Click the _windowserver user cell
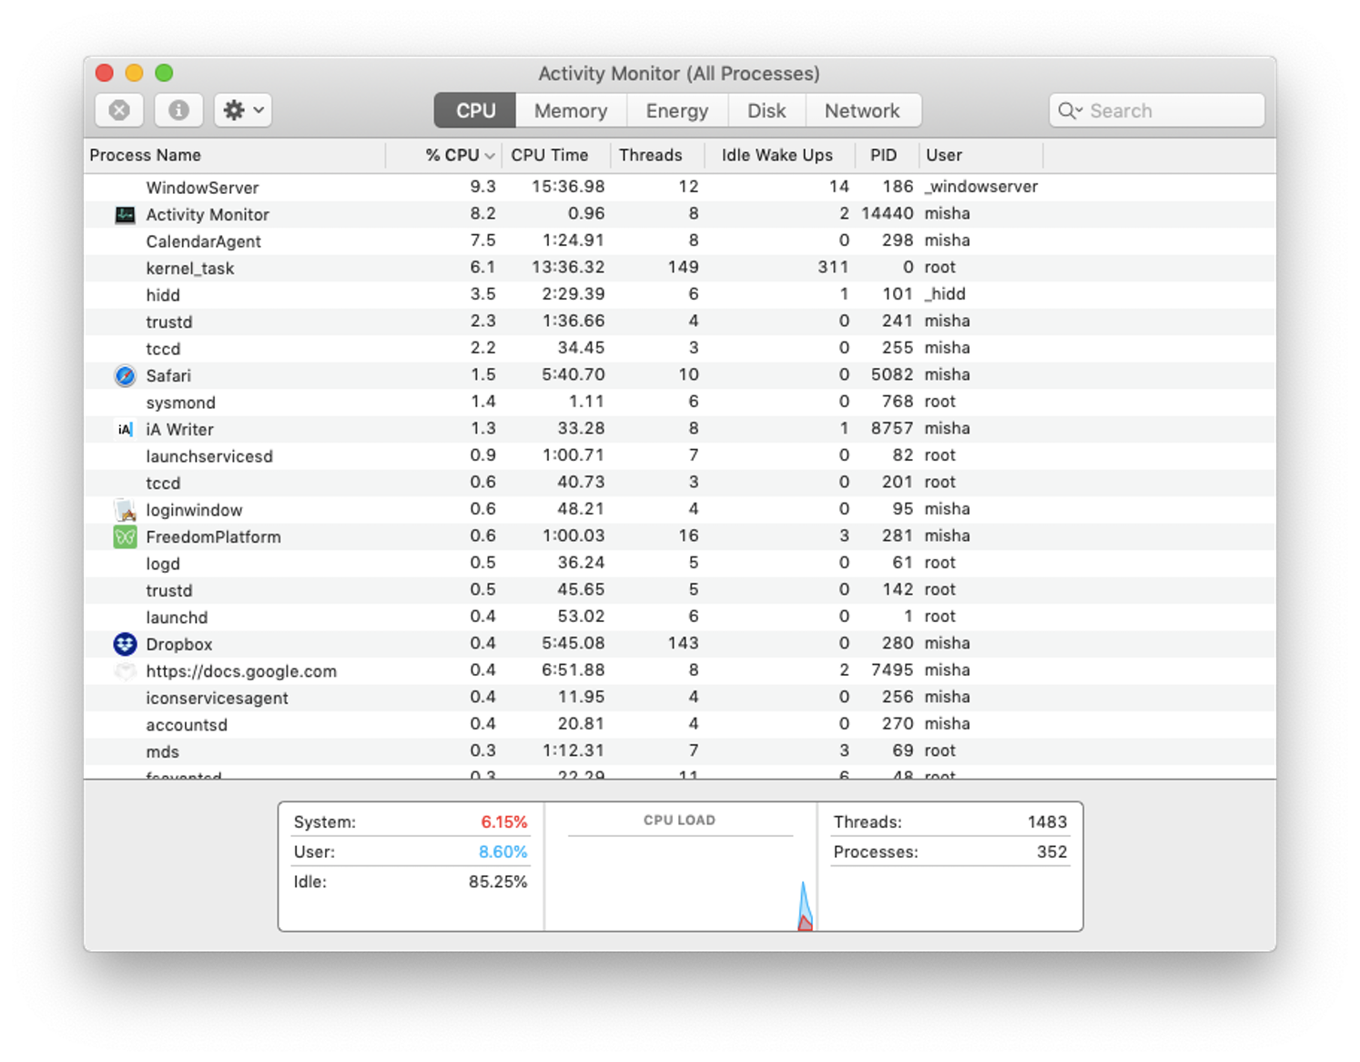The image size is (1360, 1062). point(981,187)
